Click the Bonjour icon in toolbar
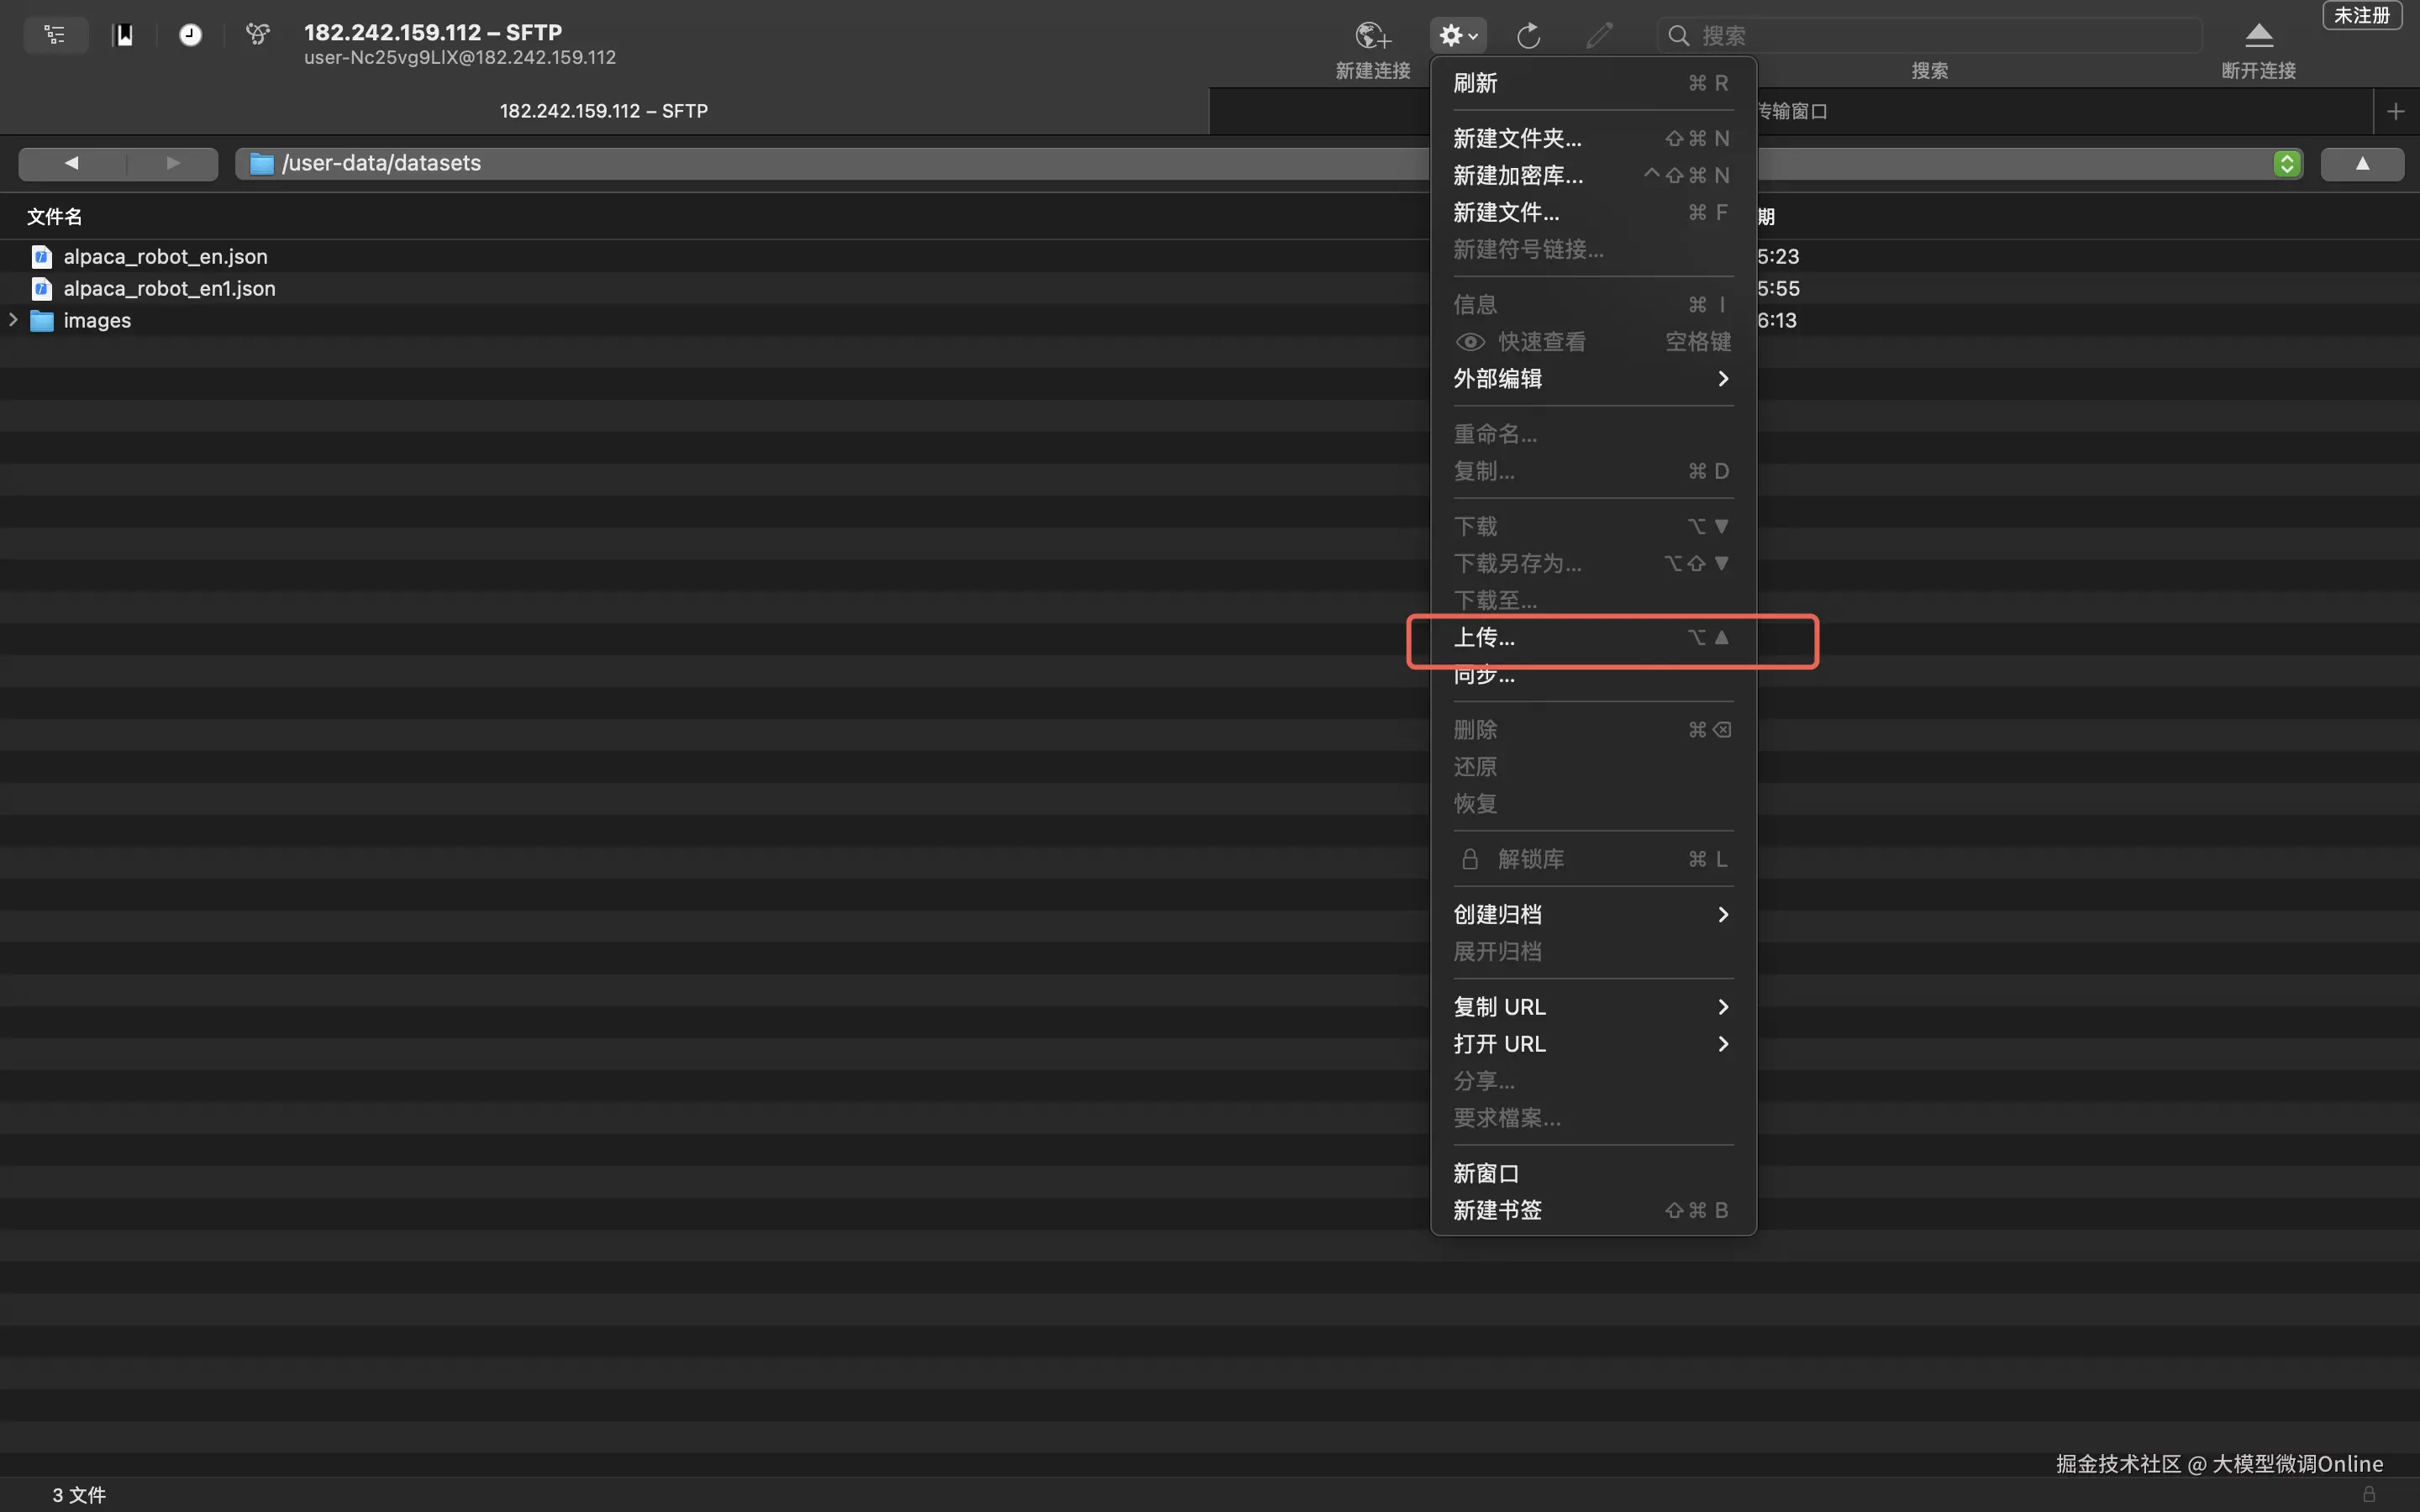 pos(258,35)
